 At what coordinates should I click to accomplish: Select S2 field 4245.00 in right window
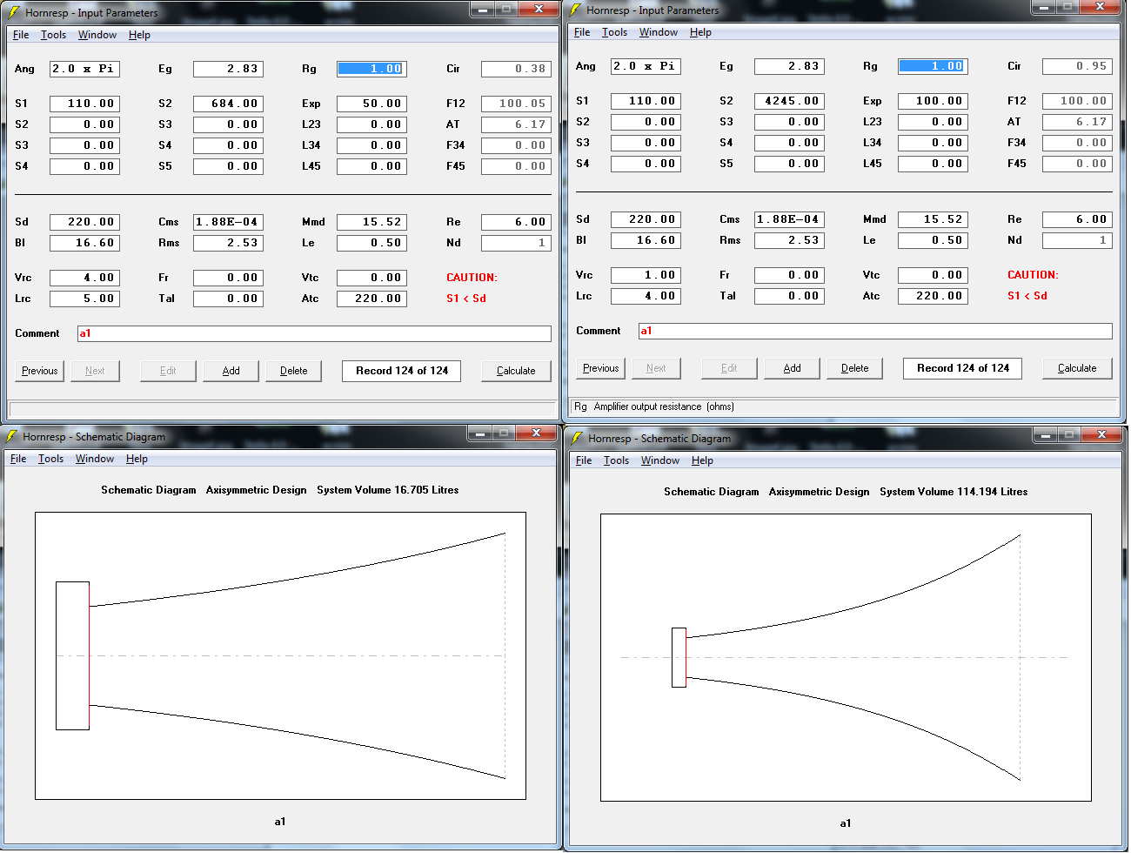tap(789, 101)
